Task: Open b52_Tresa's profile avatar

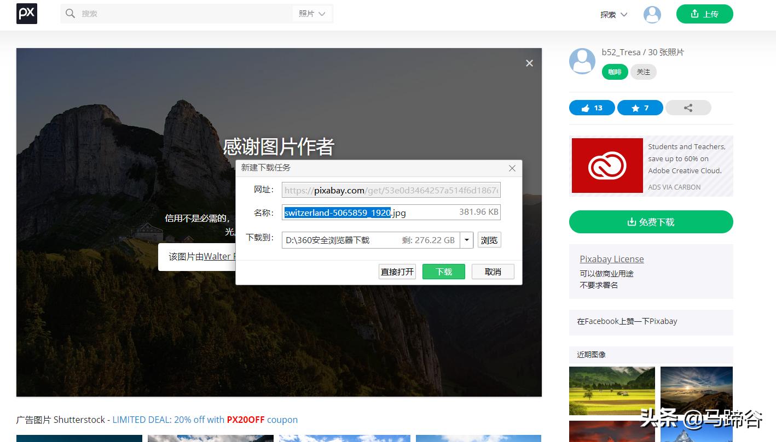Action: click(582, 61)
